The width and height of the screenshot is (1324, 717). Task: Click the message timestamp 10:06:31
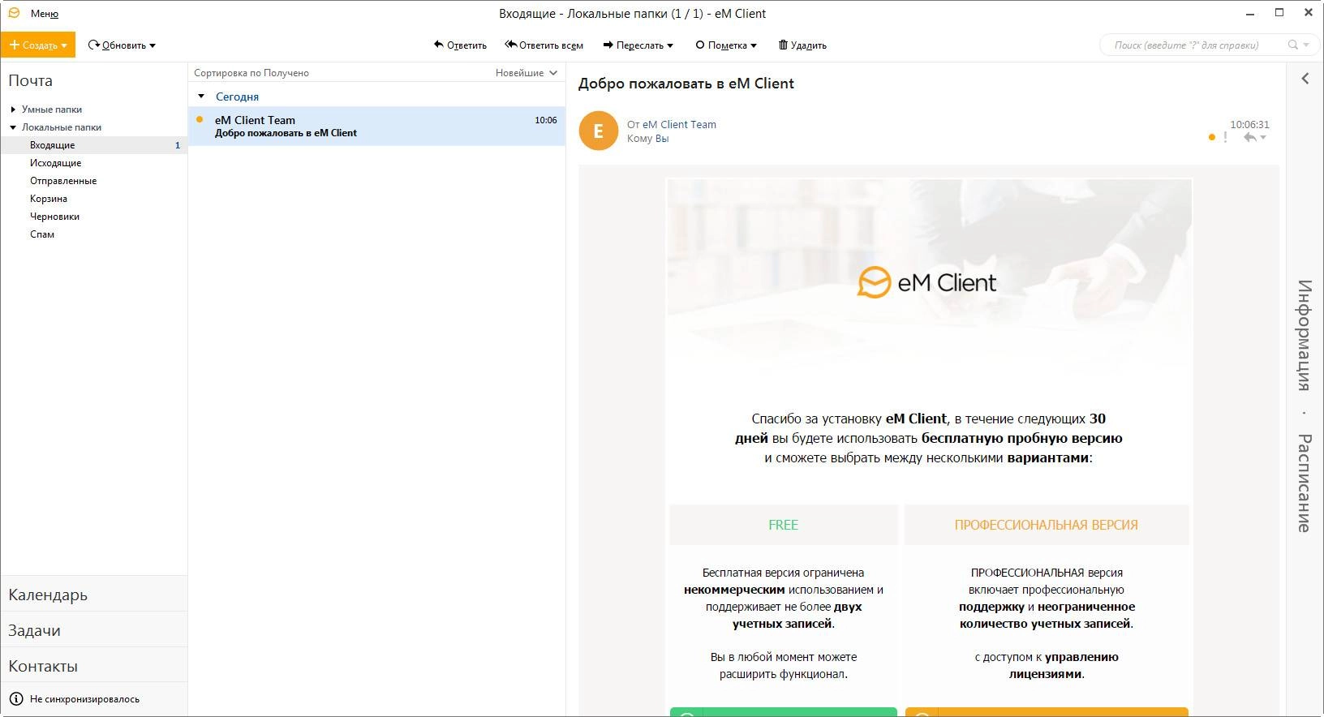1249,124
